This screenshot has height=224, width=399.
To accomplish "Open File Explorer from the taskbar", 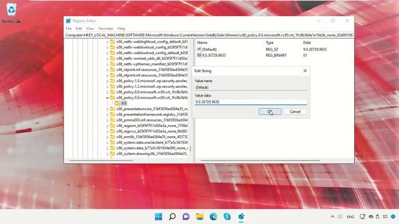I will [x=199, y=217].
